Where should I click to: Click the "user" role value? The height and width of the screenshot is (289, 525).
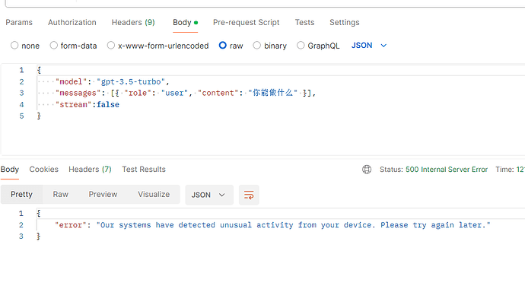(174, 93)
